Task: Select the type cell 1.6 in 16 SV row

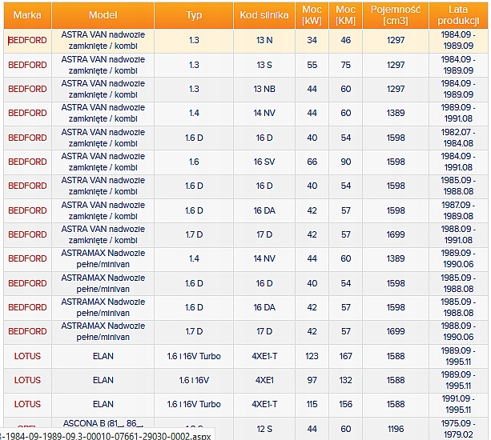Action: (194, 162)
